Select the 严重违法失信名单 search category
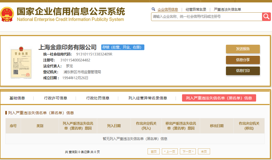 click(x=227, y=9)
